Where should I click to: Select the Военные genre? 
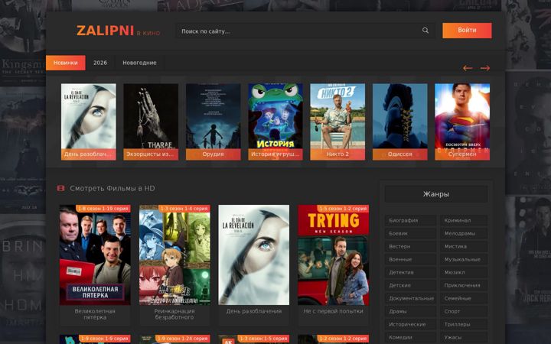coord(410,259)
